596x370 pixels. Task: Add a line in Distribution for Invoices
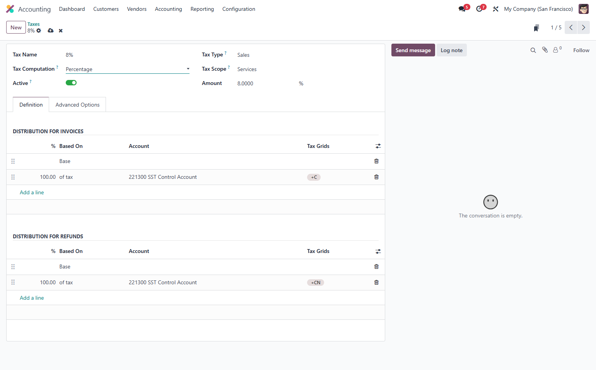(32, 192)
